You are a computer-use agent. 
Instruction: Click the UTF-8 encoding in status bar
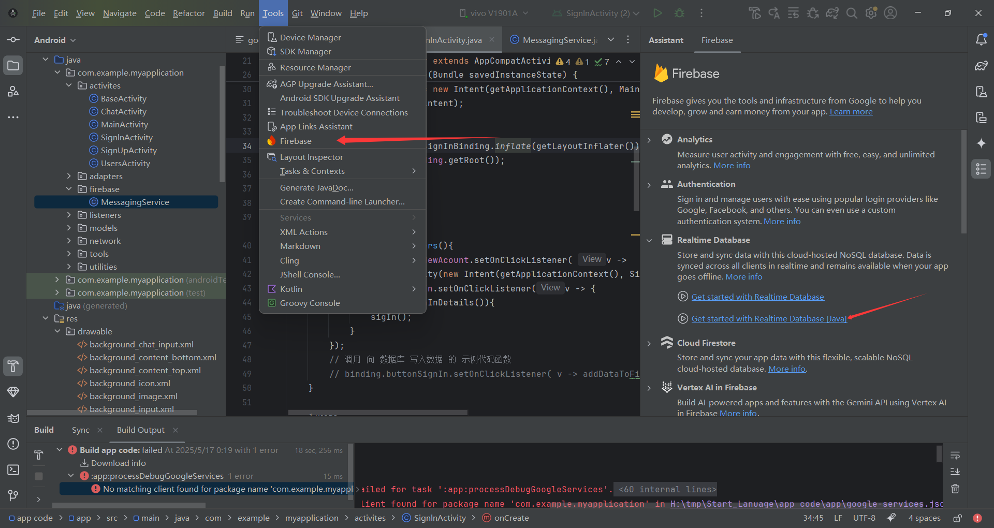[864, 518]
